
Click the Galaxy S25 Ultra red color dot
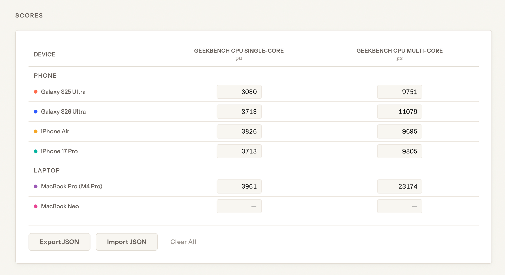tap(36, 92)
